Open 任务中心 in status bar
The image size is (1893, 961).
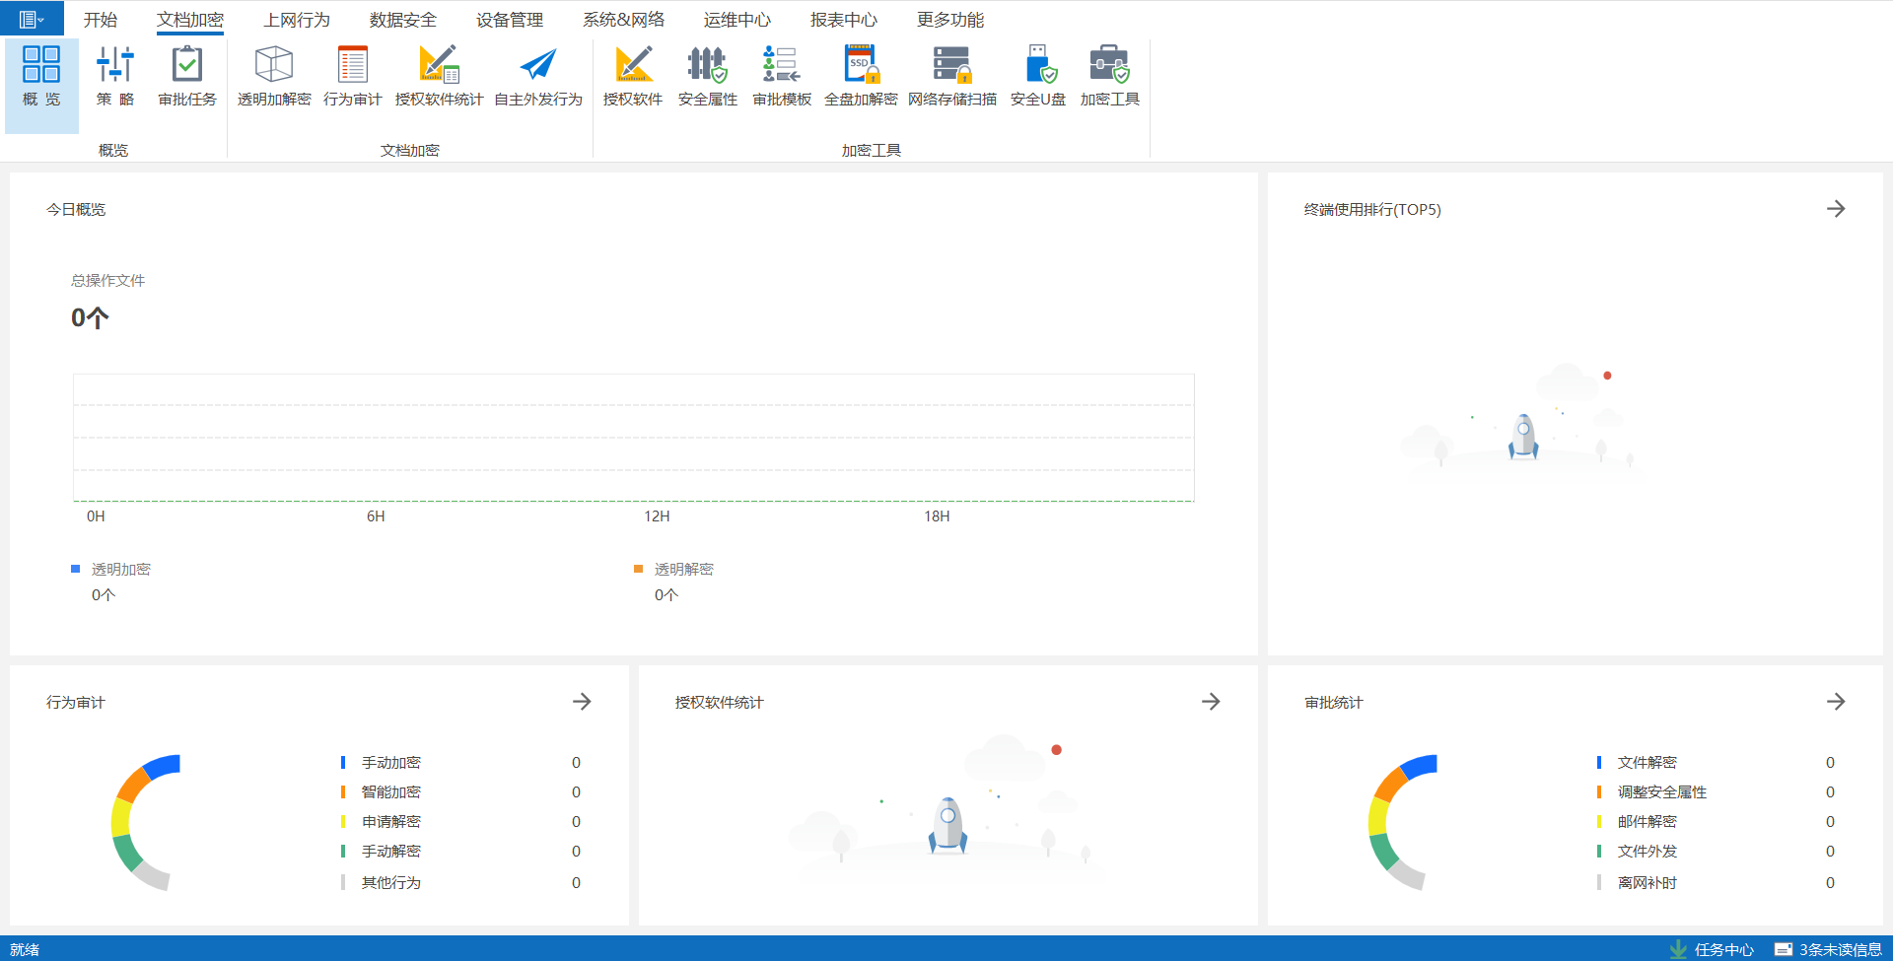1713,949
